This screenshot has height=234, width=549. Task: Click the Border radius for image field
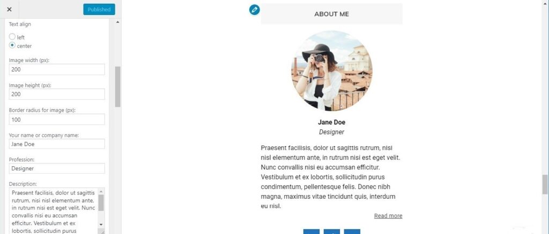57,119
